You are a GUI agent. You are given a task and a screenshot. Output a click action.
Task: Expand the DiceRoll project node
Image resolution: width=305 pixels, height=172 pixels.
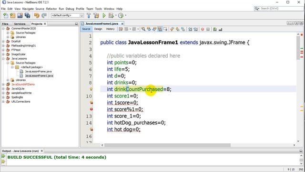tap(3, 42)
